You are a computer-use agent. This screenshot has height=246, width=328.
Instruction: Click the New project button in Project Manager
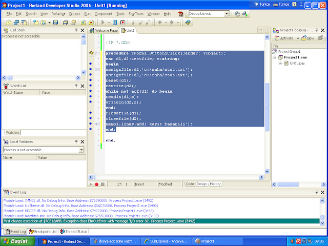coord(307,38)
